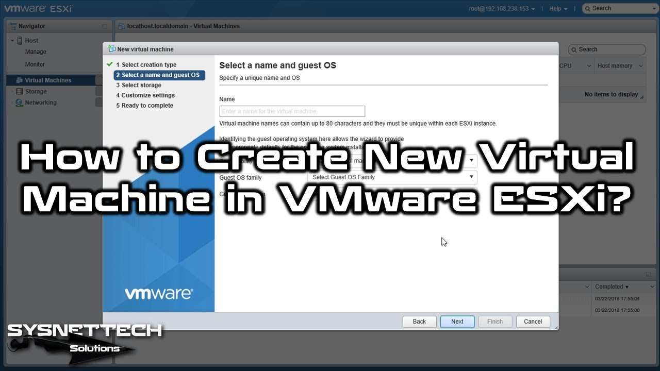Viewport: 660px width, 371px height.
Task: Click the Next button
Action: click(x=457, y=322)
